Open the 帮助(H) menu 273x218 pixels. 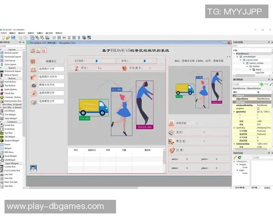pyautogui.click(x=59, y=33)
